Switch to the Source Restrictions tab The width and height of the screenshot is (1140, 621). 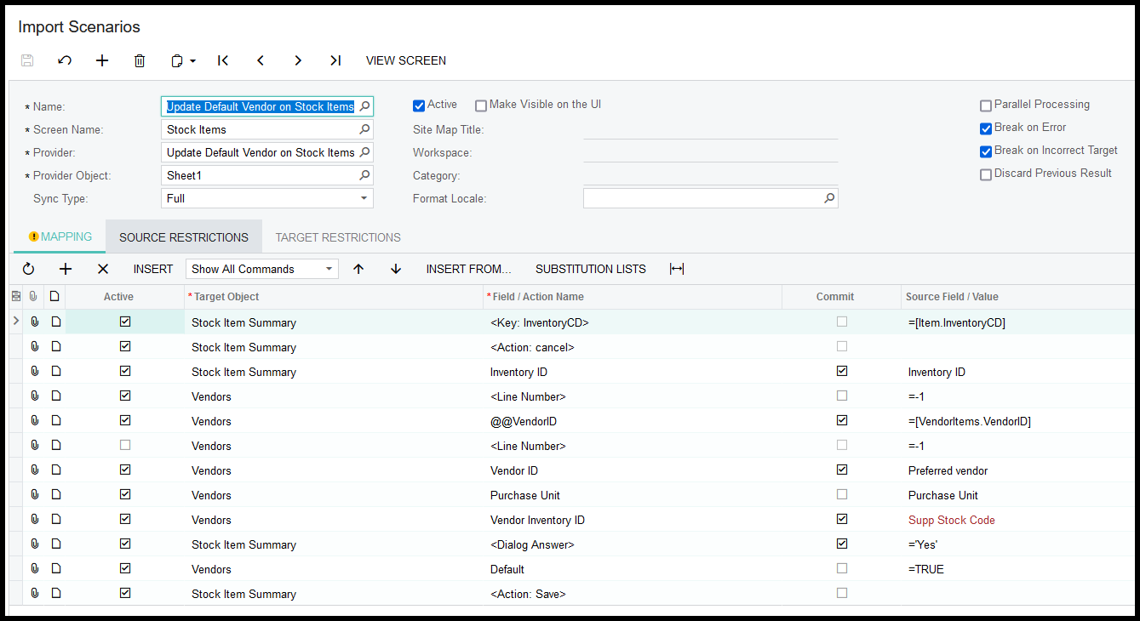click(184, 237)
